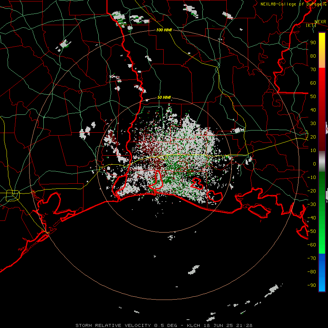
Task: Click the "-70" scale value
Action: (312, 258)
